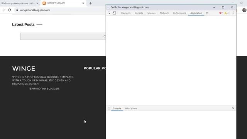Open a new browser tab
The width and height of the screenshot is (247, 139).
pyautogui.click(x=90, y=3)
